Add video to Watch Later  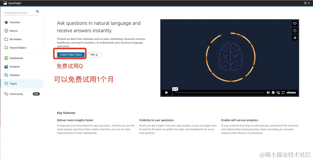point(295,31)
